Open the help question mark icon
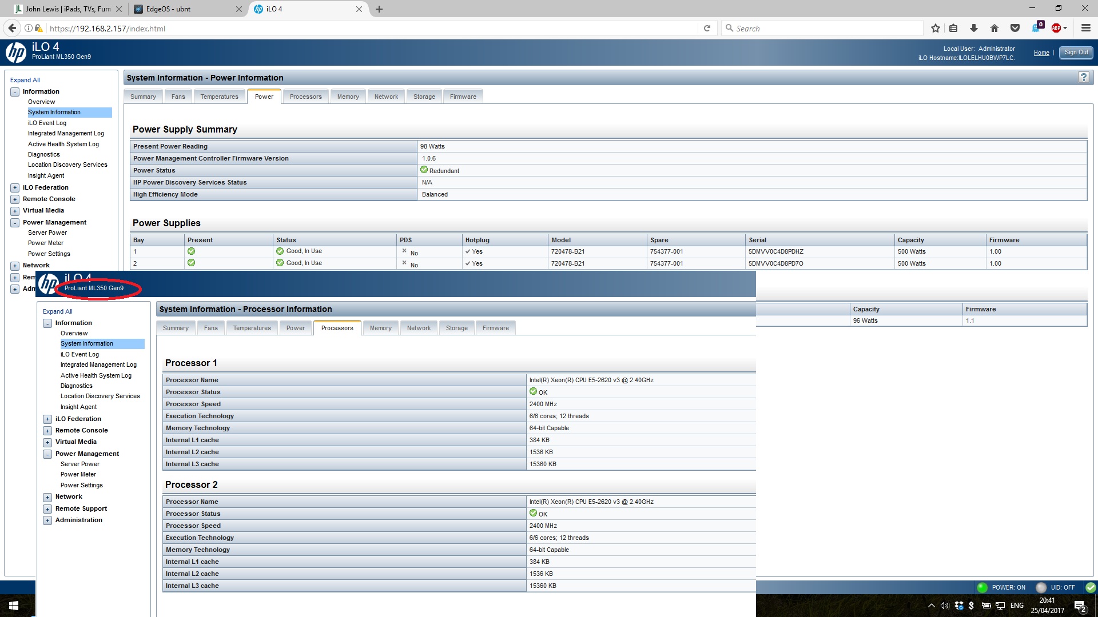Image resolution: width=1098 pixels, height=617 pixels. tap(1083, 78)
